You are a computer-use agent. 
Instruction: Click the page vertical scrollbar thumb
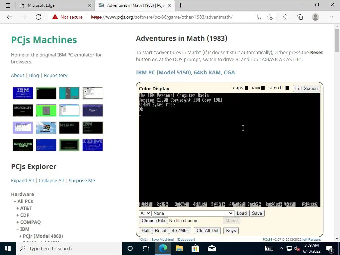pyautogui.click(x=337, y=41)
